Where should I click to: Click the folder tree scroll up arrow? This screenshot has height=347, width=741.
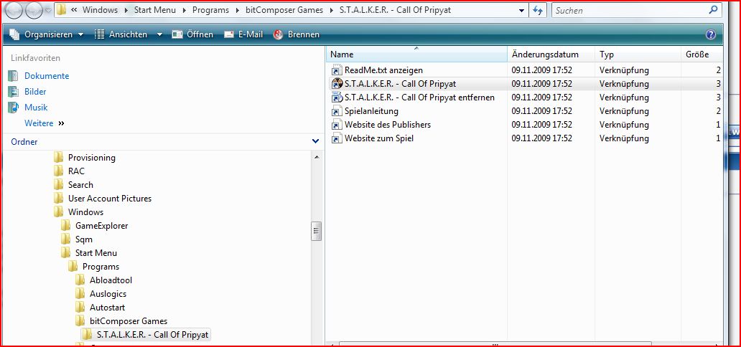pos(316,156)
